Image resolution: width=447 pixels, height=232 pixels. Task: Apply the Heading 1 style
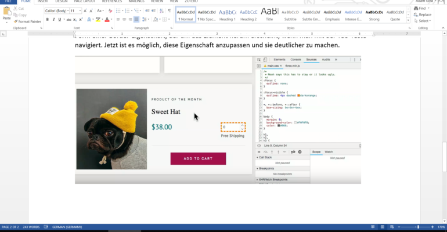point(228,15)
